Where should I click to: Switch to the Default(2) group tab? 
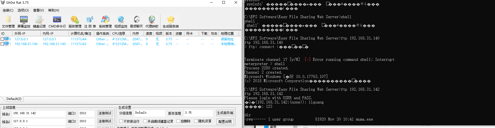[x=14, y=99]
